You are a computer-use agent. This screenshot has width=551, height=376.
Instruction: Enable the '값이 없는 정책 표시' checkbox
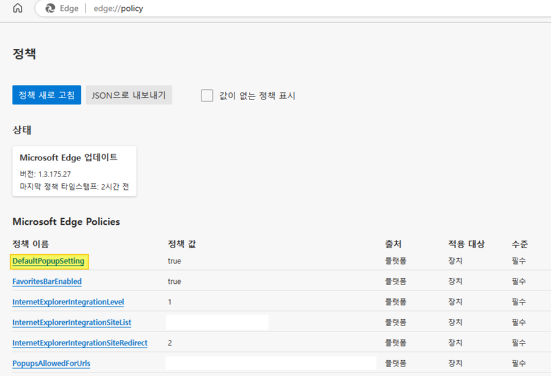207,95
